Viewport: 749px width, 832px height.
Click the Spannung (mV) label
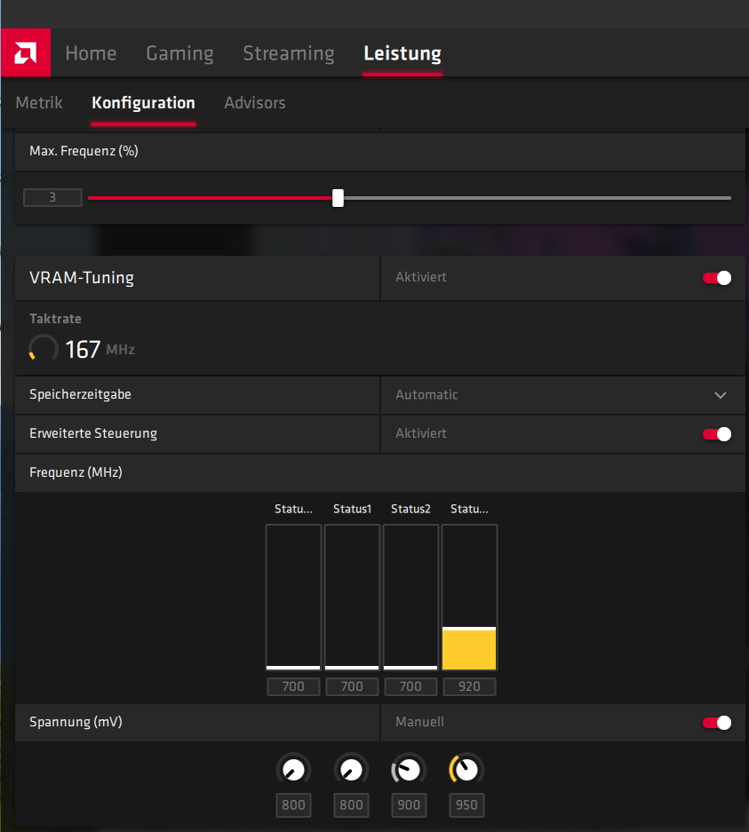(x=76, y=722)
